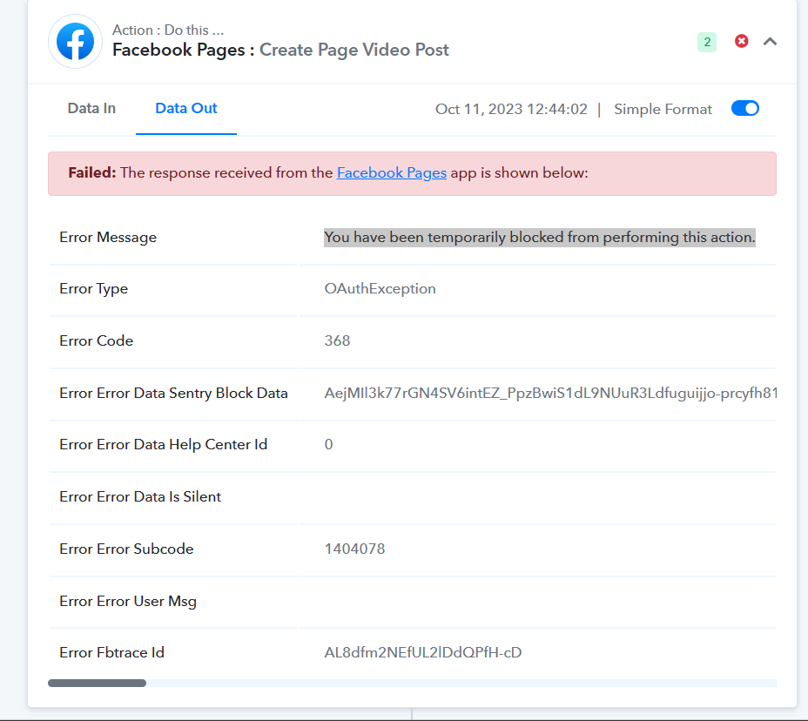808x721 pixels.
Task: Click the Sentry Block Data value string
Action: coord(550,393)
